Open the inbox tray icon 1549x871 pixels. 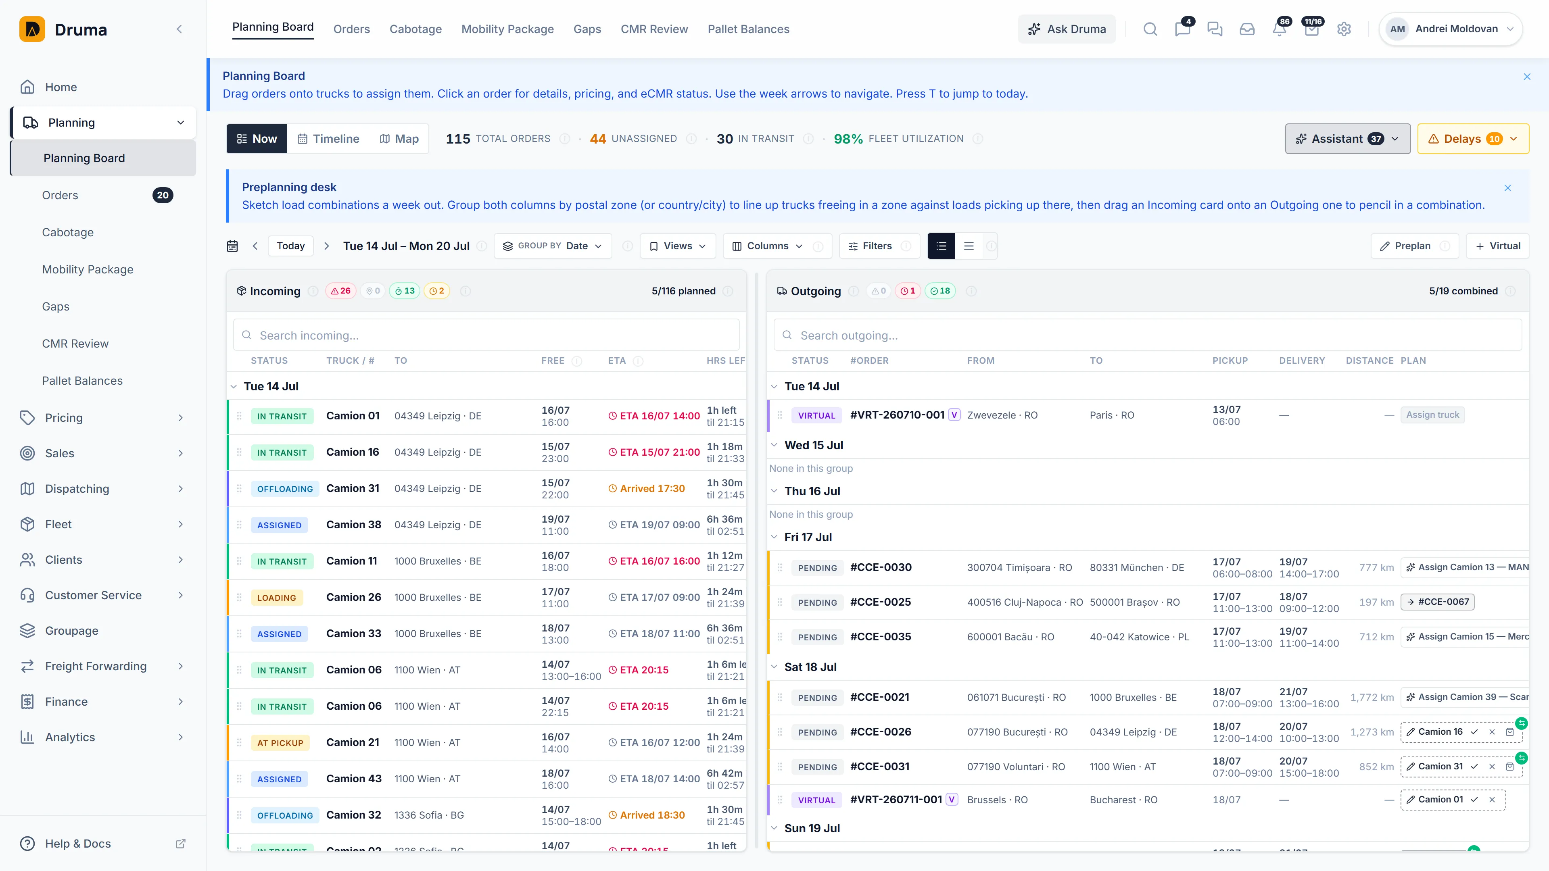(1247, 29)
